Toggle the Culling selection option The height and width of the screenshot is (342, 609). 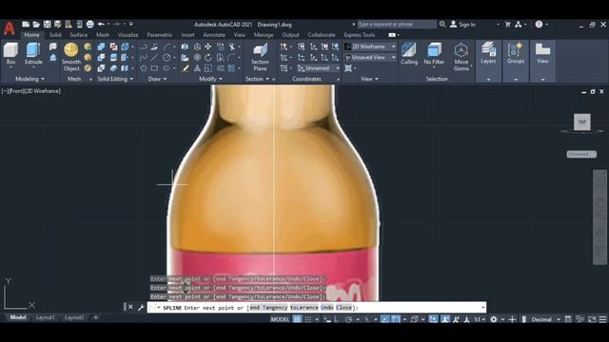click(409, 53)
